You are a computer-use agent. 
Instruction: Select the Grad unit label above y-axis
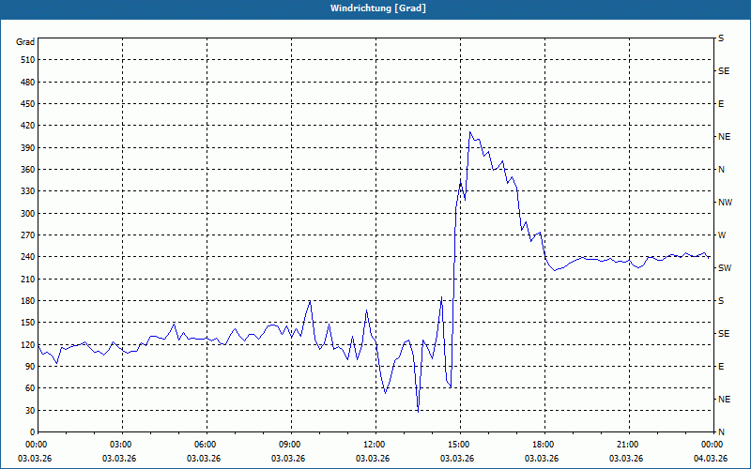(25, 42)
